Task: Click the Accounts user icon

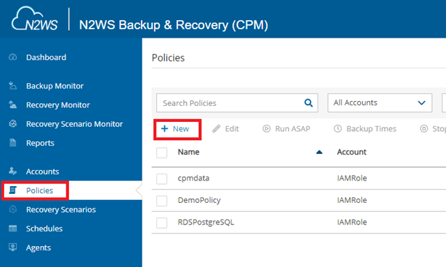Action: 13,171
